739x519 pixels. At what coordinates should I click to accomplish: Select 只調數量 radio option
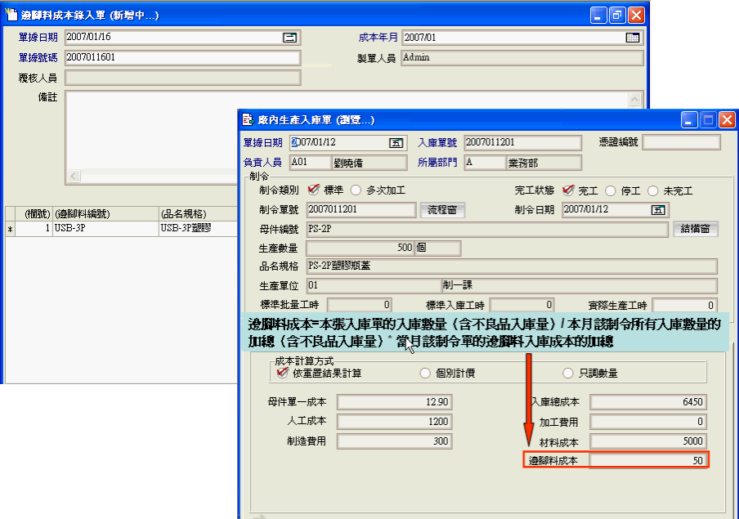(x=568, y=374)
